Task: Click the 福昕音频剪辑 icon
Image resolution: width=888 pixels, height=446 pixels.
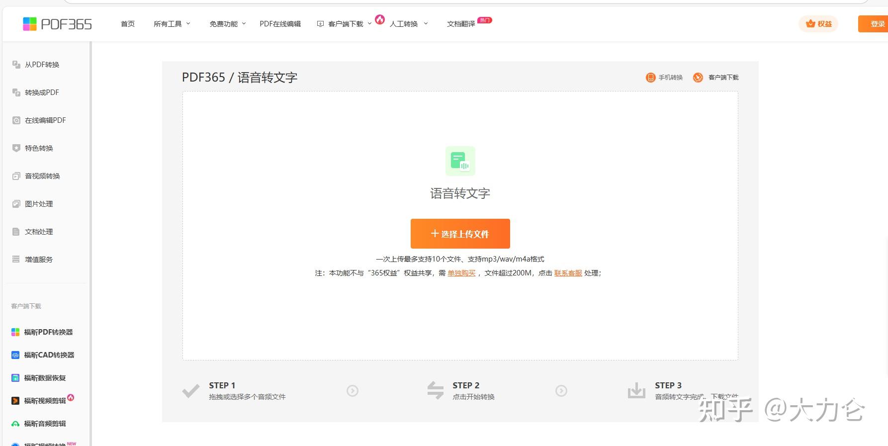Action: [x=15, y=424]
